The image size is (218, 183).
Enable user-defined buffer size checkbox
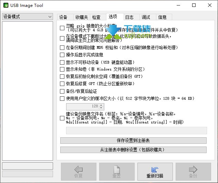[62, 99]
